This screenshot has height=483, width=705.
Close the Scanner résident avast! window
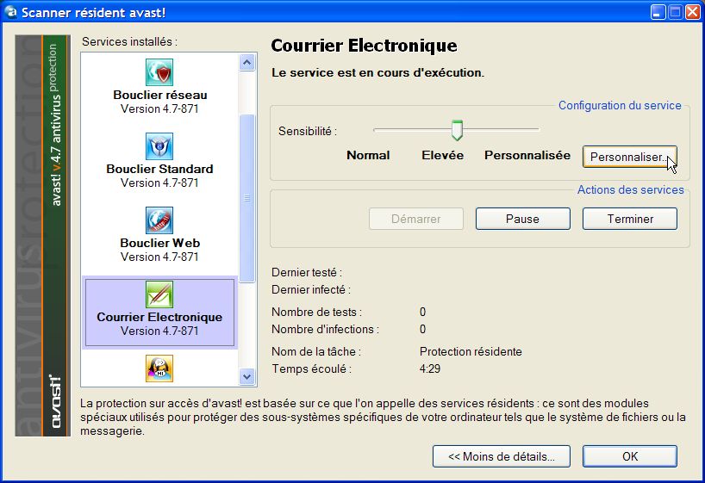pyautogui.click(x=691, y=12)
